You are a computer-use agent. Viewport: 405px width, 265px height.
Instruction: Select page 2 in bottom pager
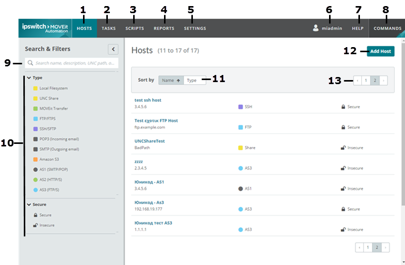[x=377, y=247]
